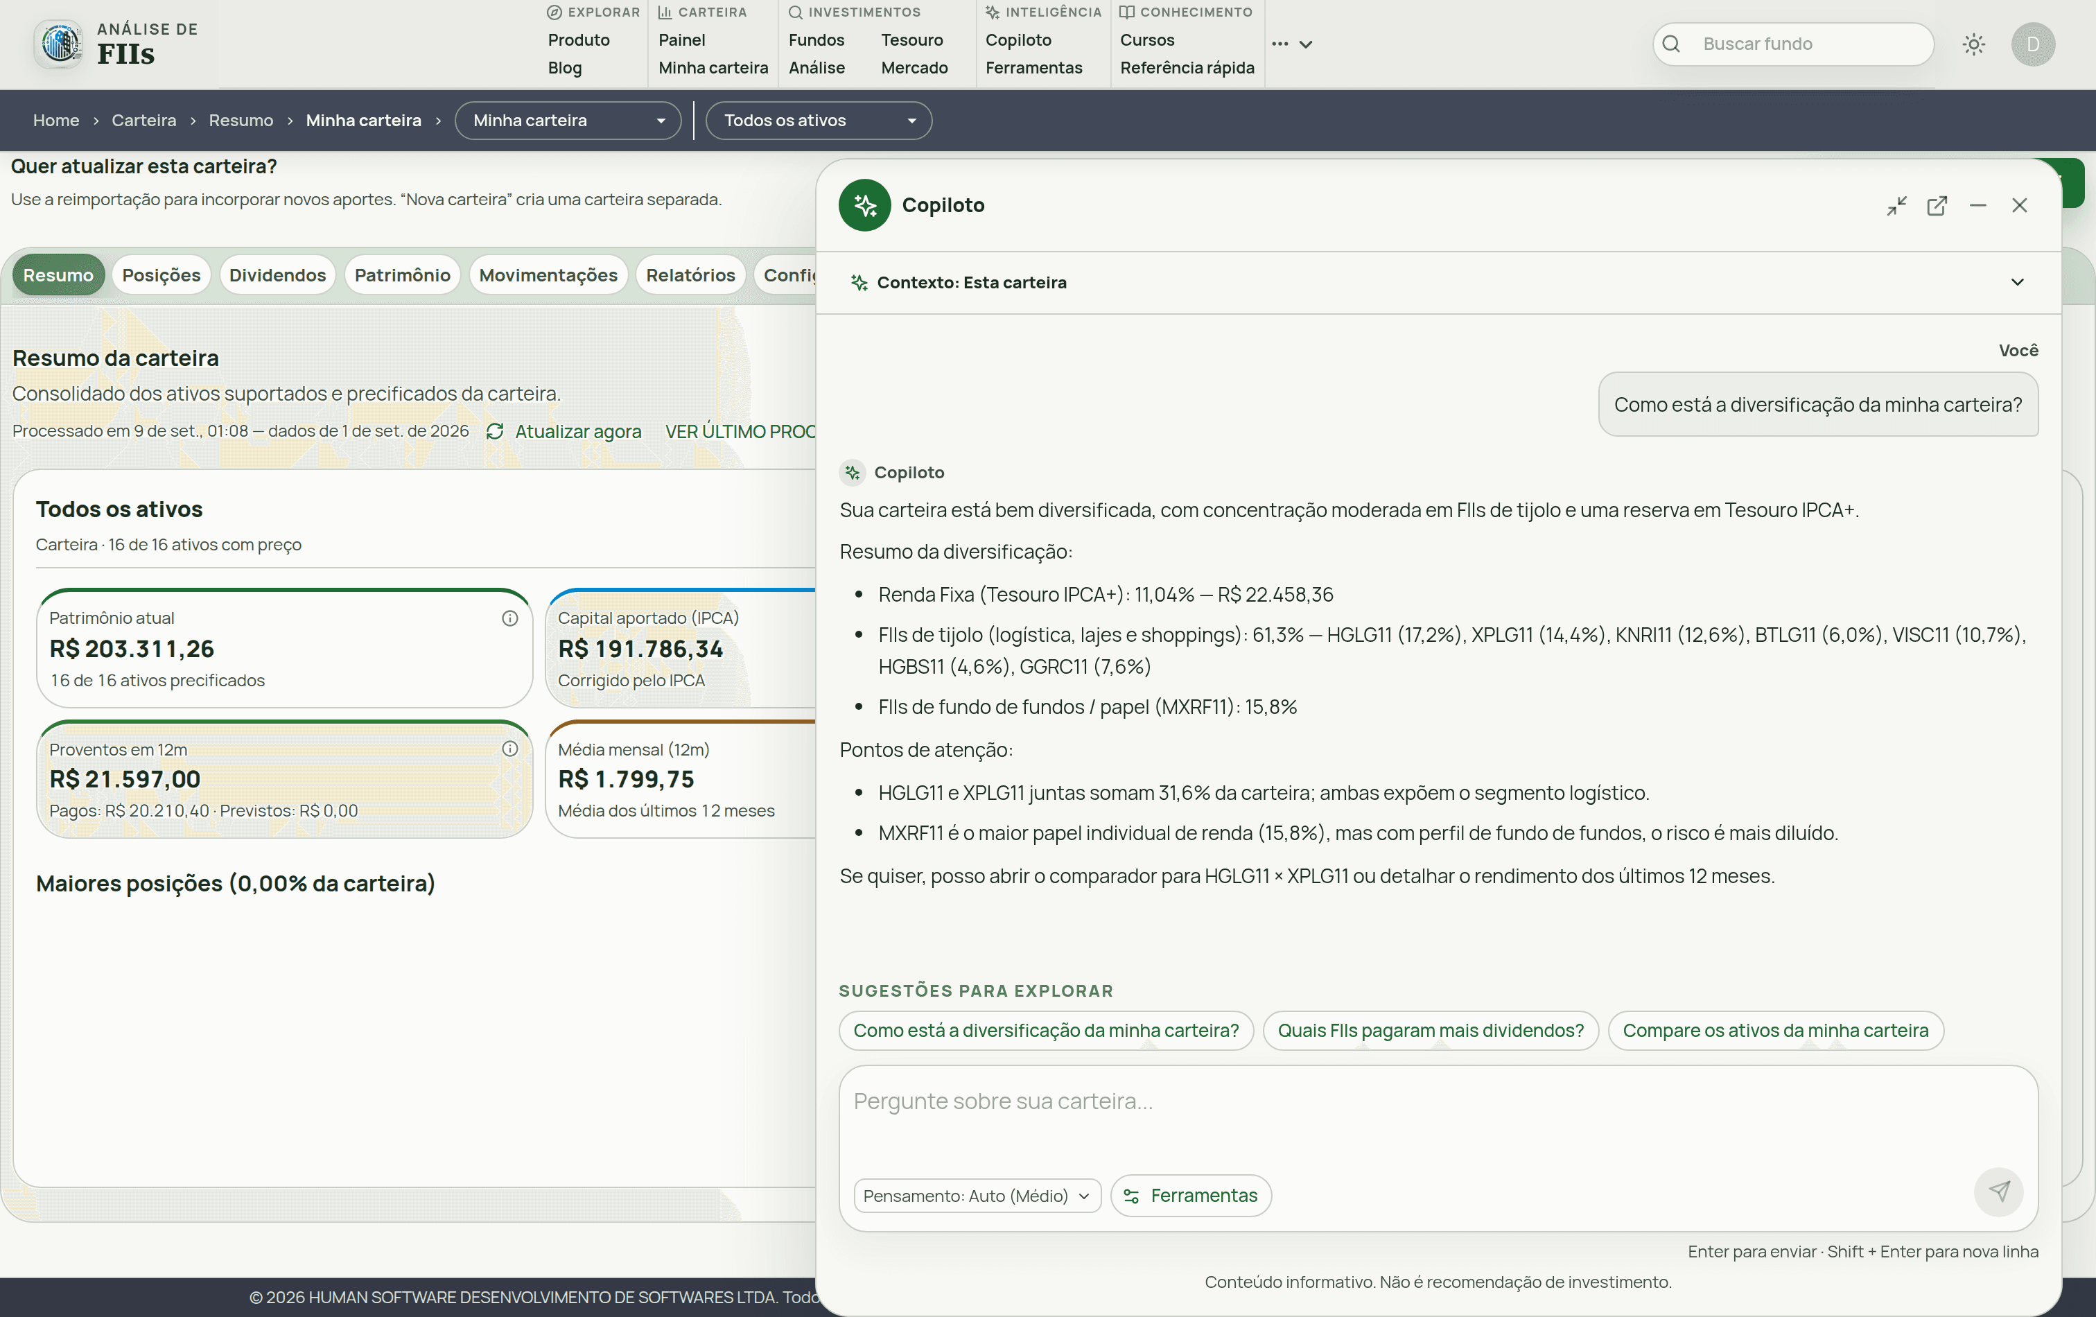Open Ferramentas in the Inteligência menu

(x=1033, y=68)
